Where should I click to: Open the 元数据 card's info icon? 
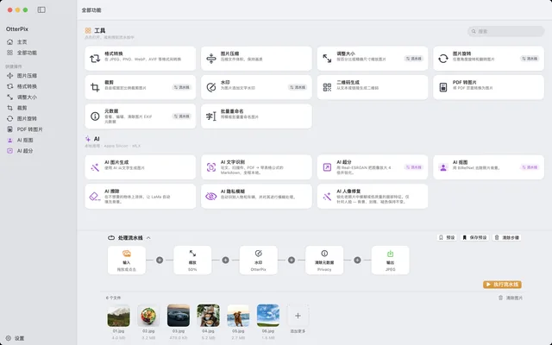95,116
